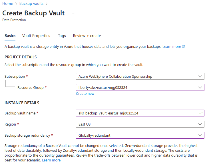Open the ellipsis menu beside Create Backup Vault
Image resolution: width=207 pixels, height=164 pixels.
74,13
